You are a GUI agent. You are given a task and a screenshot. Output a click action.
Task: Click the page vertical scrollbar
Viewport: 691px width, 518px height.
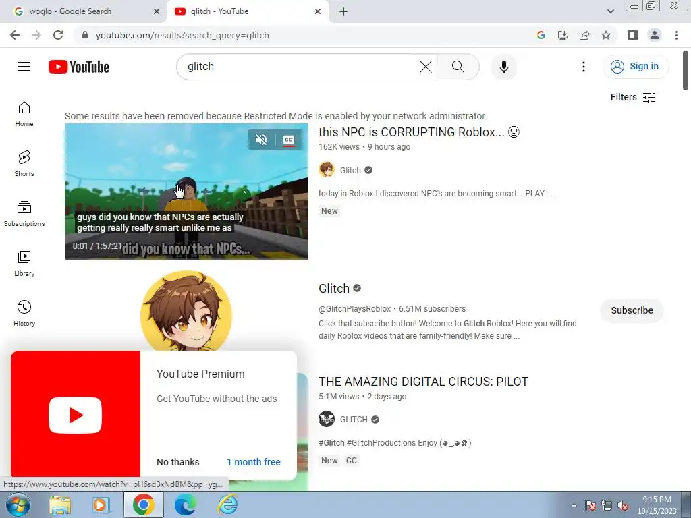(686, 70)
